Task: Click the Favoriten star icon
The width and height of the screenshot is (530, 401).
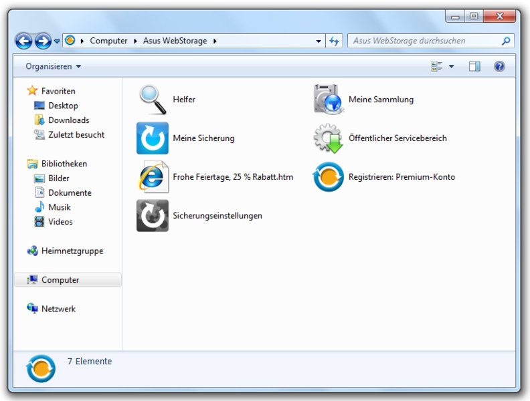Action: [32, 90]
